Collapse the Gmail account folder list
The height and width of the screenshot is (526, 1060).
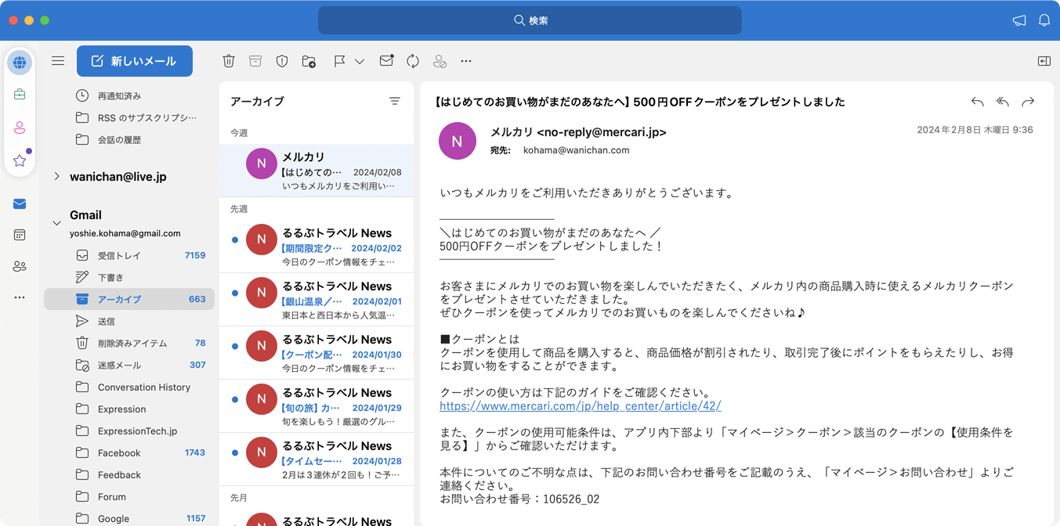tap(56, 223)
